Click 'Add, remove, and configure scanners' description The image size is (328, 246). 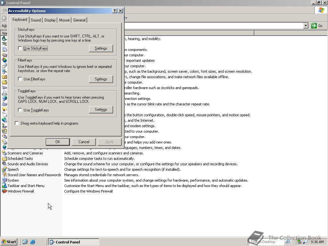click(104, 153)
